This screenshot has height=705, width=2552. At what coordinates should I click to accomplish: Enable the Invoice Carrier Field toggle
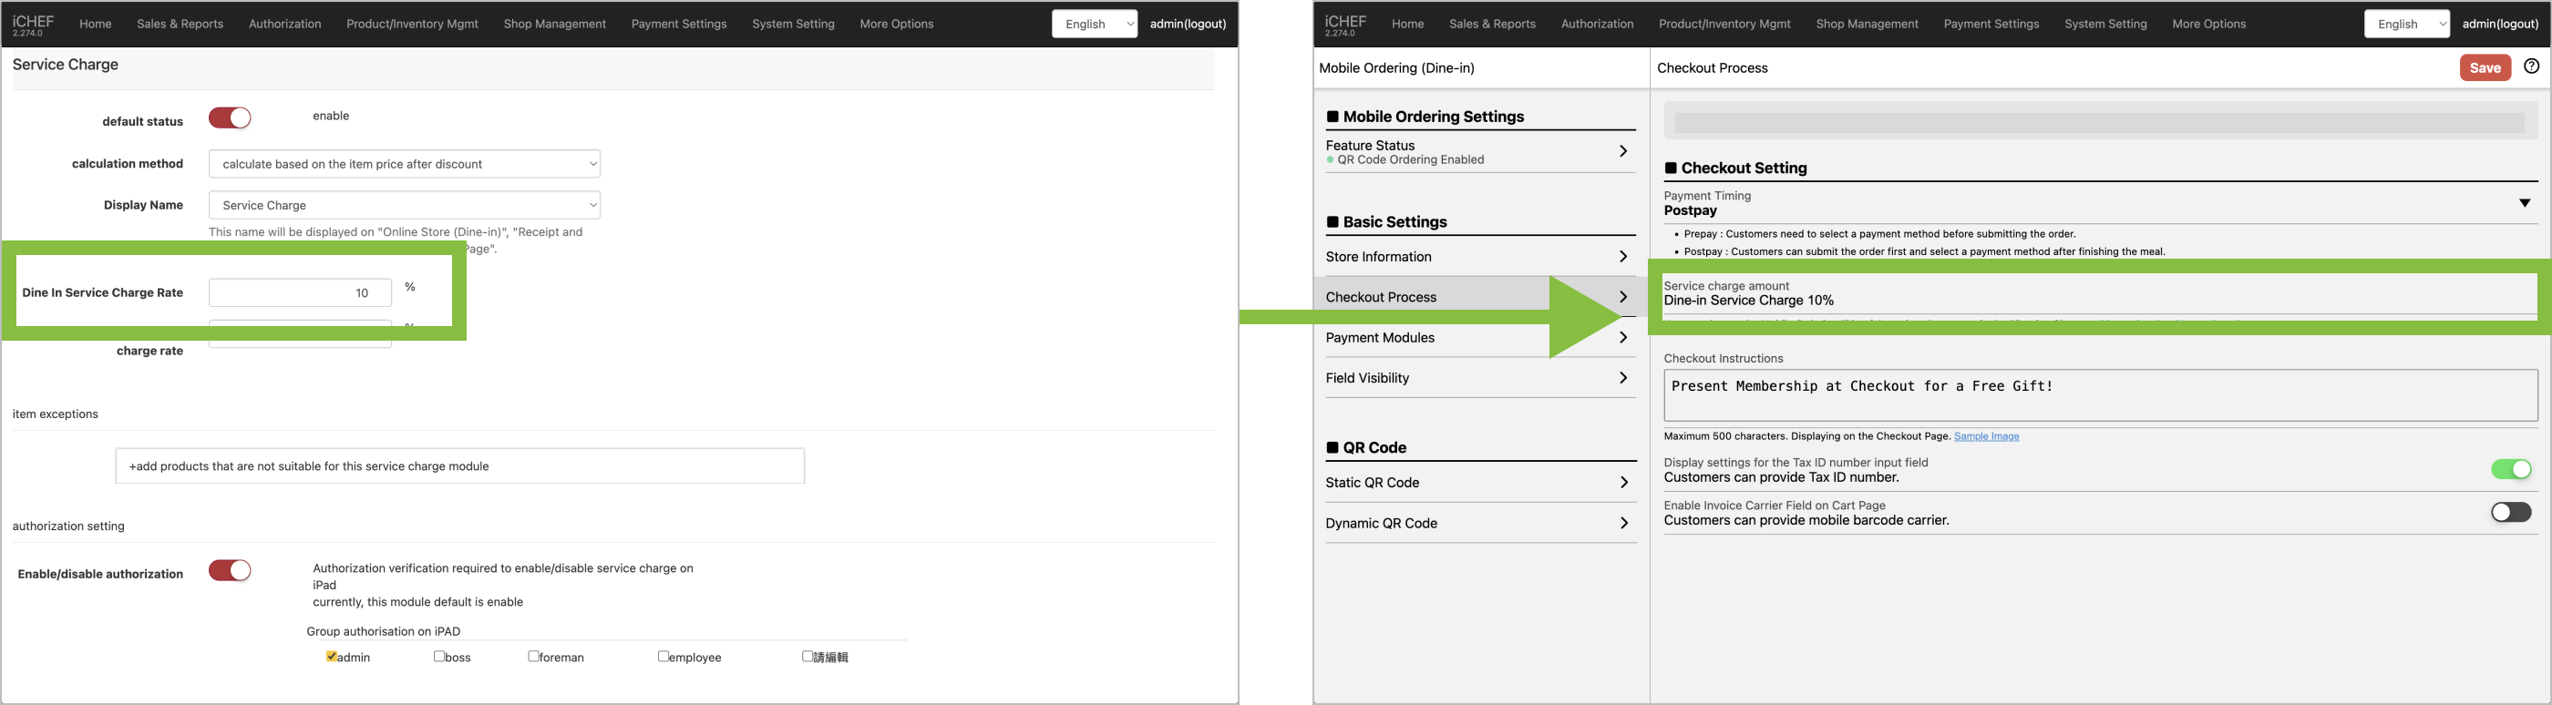click(x=2510, y=512)
